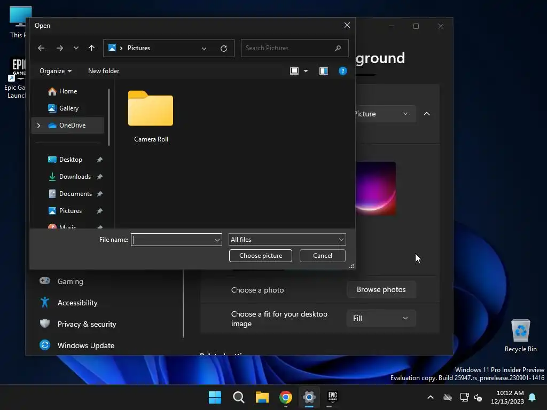
Task: Expand the OneDrive tree node
Action: click(x=38, y=125)
